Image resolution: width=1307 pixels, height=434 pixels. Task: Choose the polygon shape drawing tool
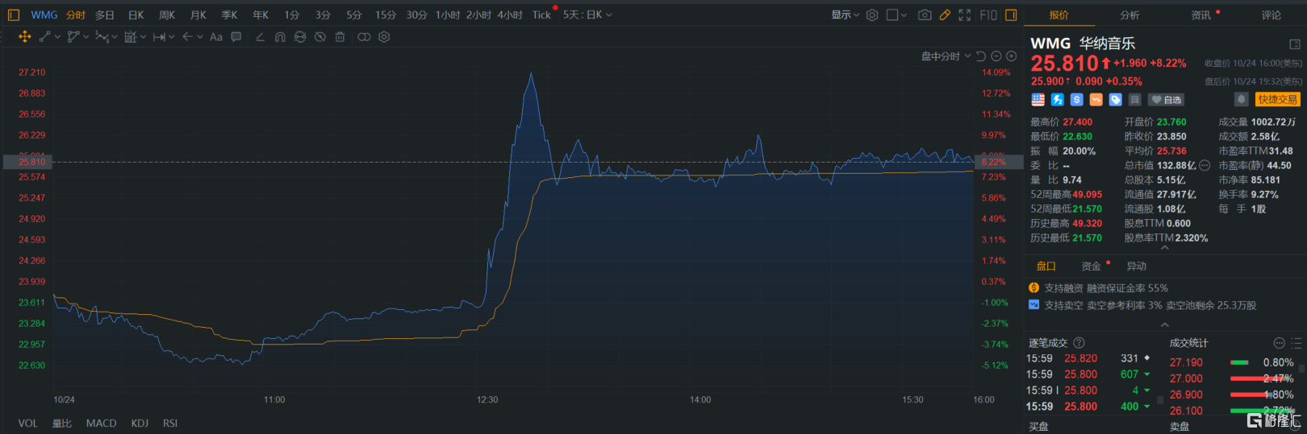(73, 37)
